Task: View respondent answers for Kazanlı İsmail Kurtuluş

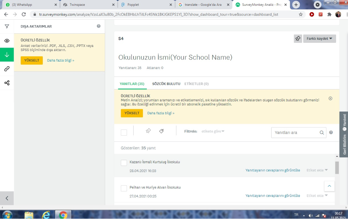Action: click(x=273, y=170)
